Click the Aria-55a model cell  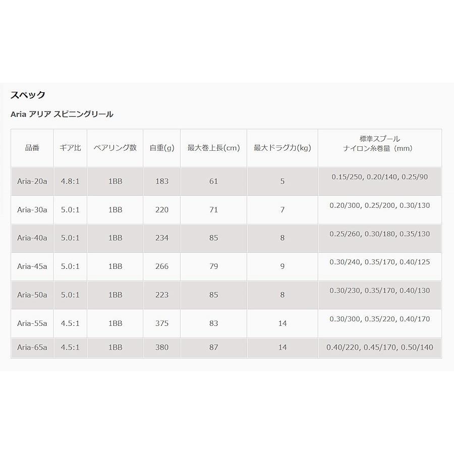pos(32,323)
